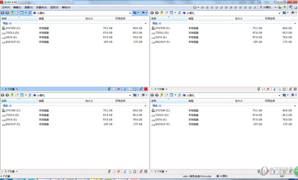This screenshot has height=180, width=298.
Task: Open the bottom-right pane address dropdown
Action: (x=279, y=95)
